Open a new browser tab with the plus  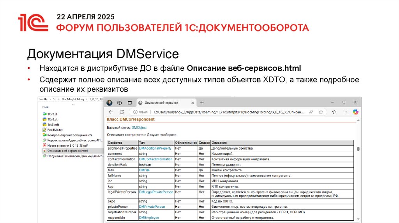click(x=202, y=103)
